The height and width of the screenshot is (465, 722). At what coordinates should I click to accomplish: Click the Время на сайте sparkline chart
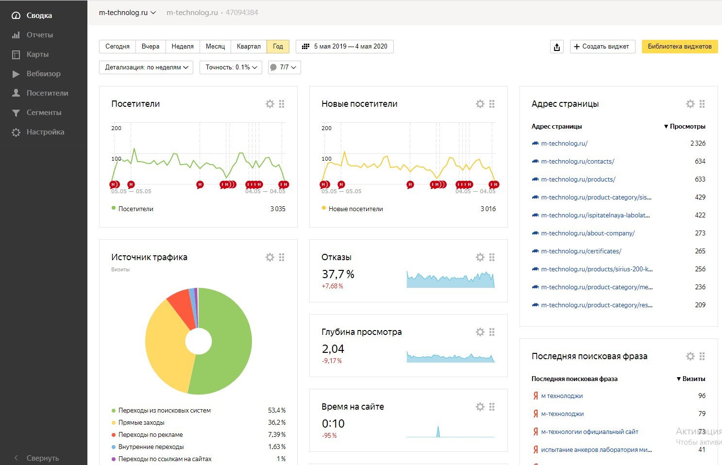[x=451, y=431]
